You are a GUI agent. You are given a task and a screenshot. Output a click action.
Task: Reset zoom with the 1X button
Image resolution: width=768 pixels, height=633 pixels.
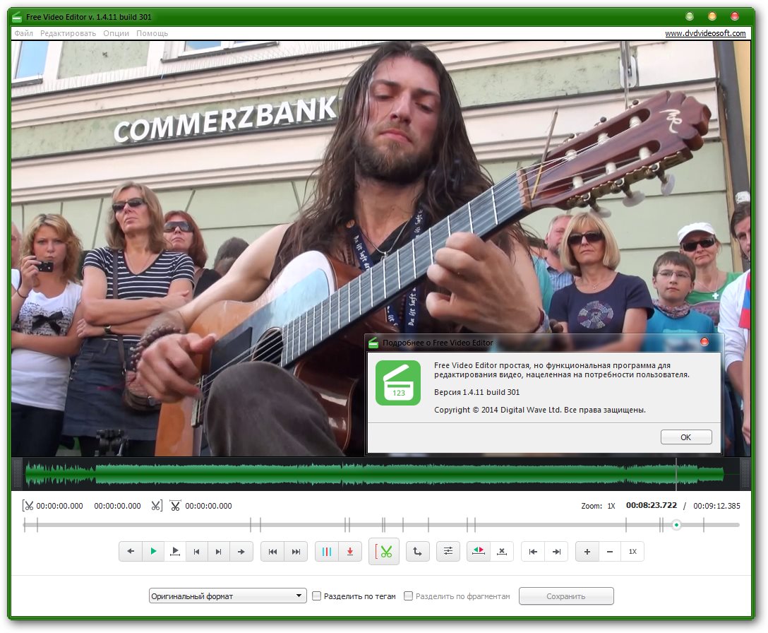632,552
